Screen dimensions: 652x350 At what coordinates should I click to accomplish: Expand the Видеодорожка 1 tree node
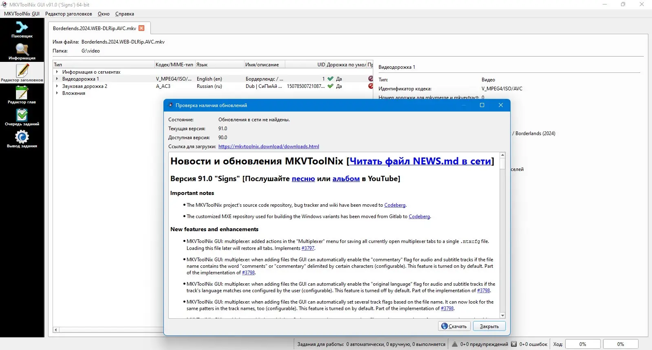point(57,79)
